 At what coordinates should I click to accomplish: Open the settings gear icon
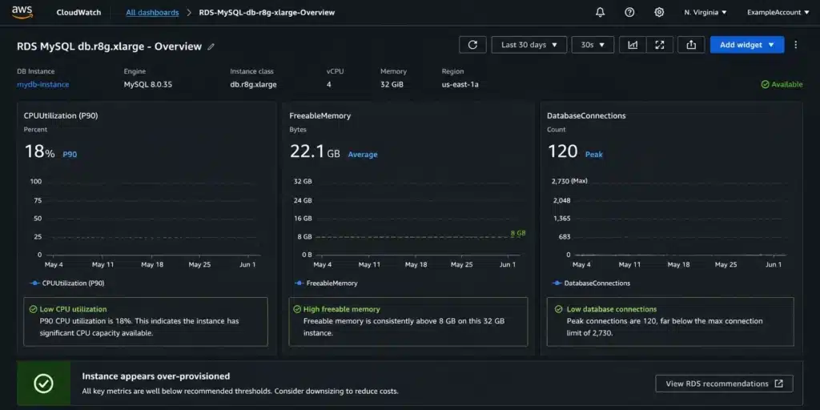(x=660, y=12)
